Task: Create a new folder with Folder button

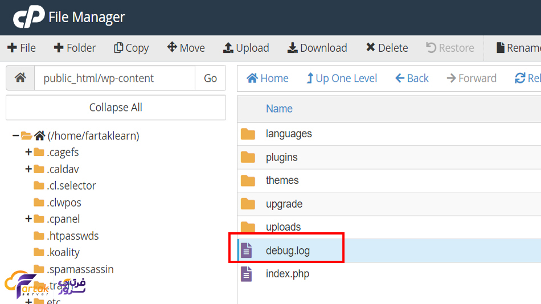Action: (x=75, y=48)
